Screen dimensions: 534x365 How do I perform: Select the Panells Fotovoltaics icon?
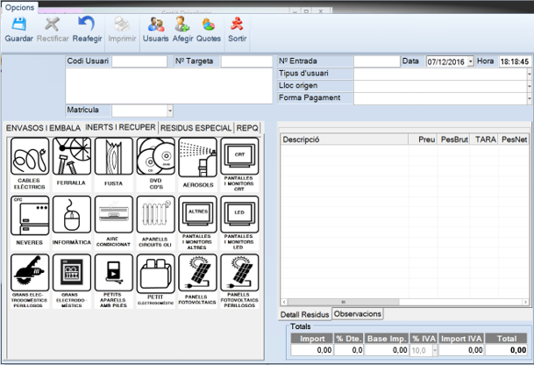pos(197,273)
